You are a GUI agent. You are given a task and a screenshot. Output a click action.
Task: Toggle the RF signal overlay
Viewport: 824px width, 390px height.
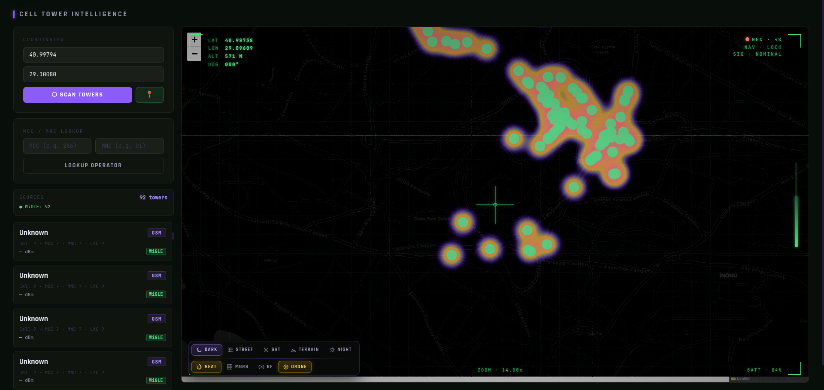265,367
